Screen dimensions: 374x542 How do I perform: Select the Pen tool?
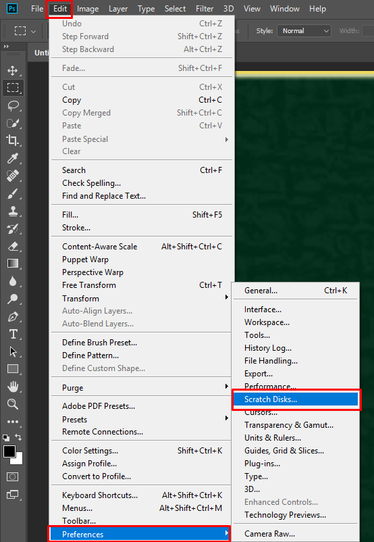(13, 316)
